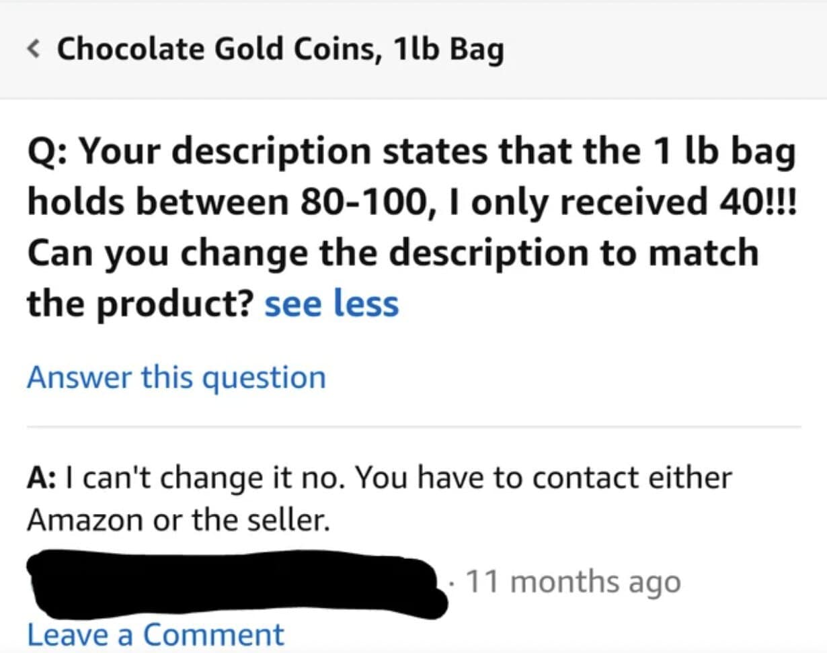Click the bold Q: label
Image resolution: width=827 pixels, height=653 pixels.
tap(48, 154)
